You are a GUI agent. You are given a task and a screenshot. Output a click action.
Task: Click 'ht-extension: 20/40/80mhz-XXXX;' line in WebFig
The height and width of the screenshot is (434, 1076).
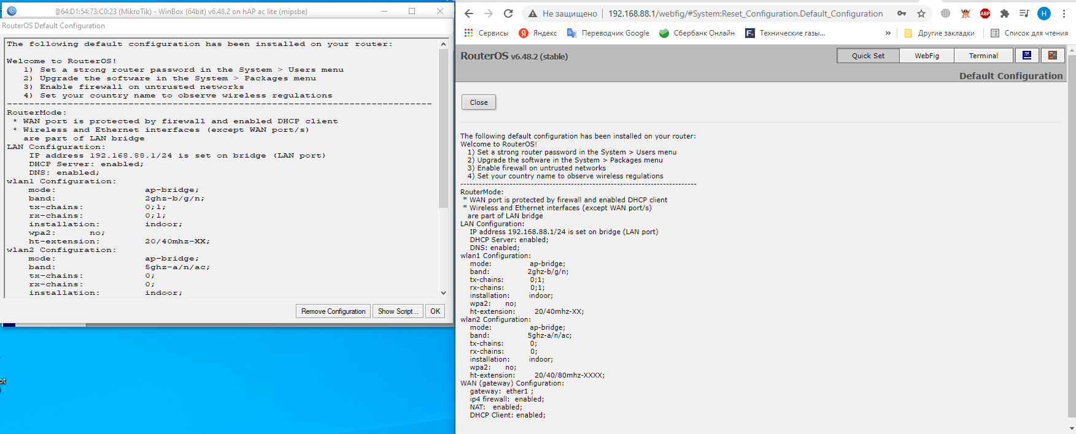537,375
